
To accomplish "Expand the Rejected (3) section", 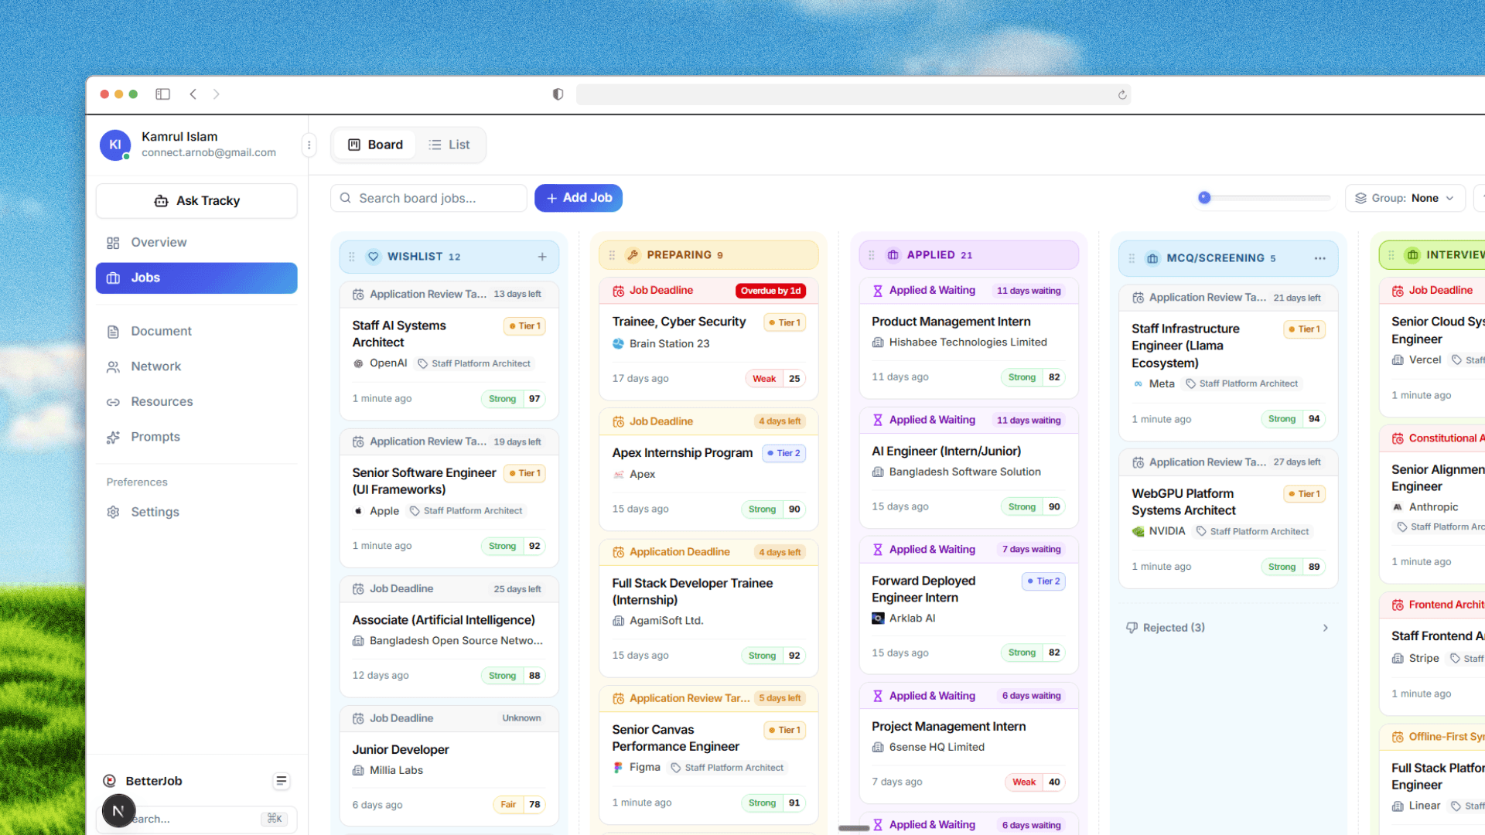I will coord(1228,628).
